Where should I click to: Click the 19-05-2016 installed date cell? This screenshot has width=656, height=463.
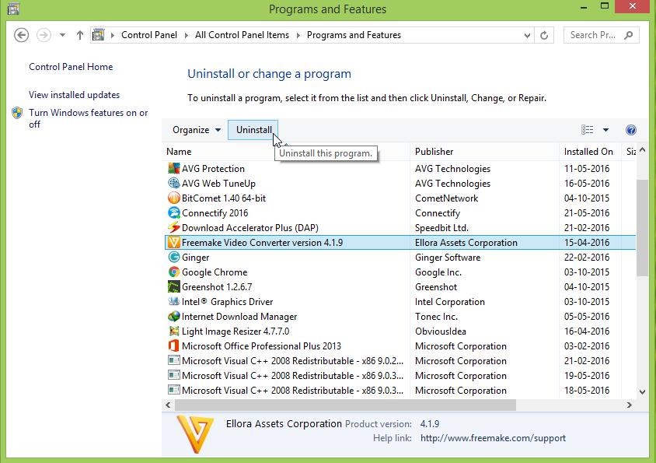587,375
